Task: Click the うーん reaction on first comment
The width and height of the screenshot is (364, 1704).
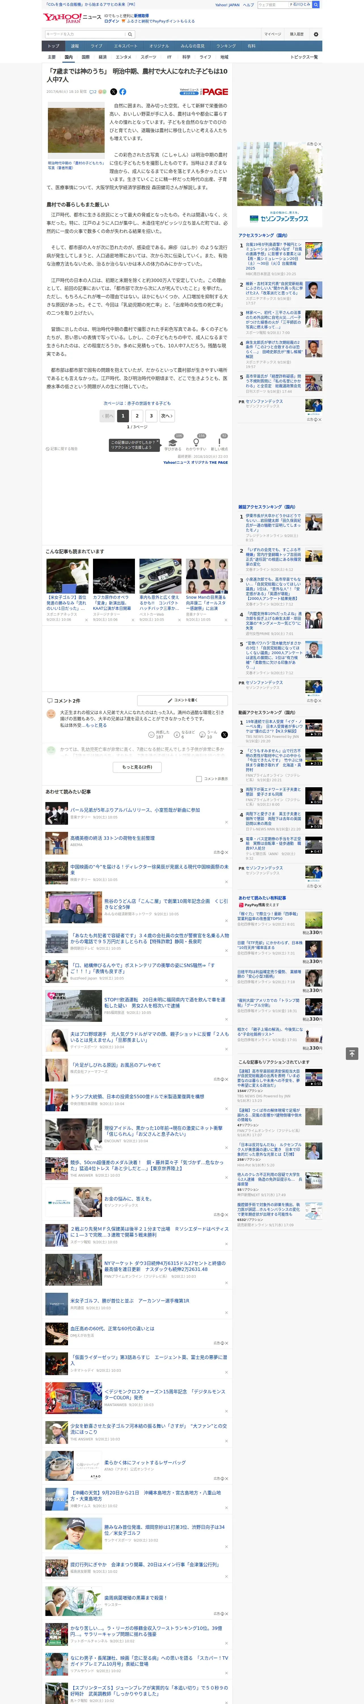Action: (x=208, y=734)
